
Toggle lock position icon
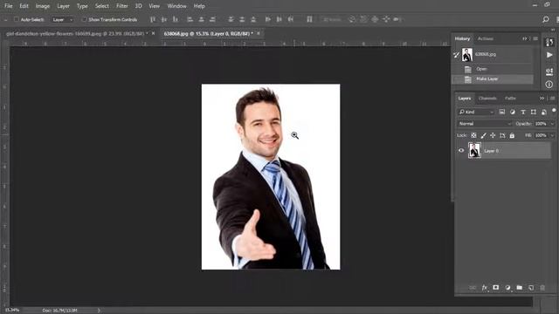[x=493, y=136]
